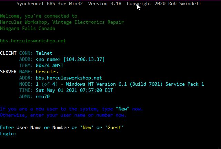Click the yellow 'Guest' option in the prompt

[114, 127]
